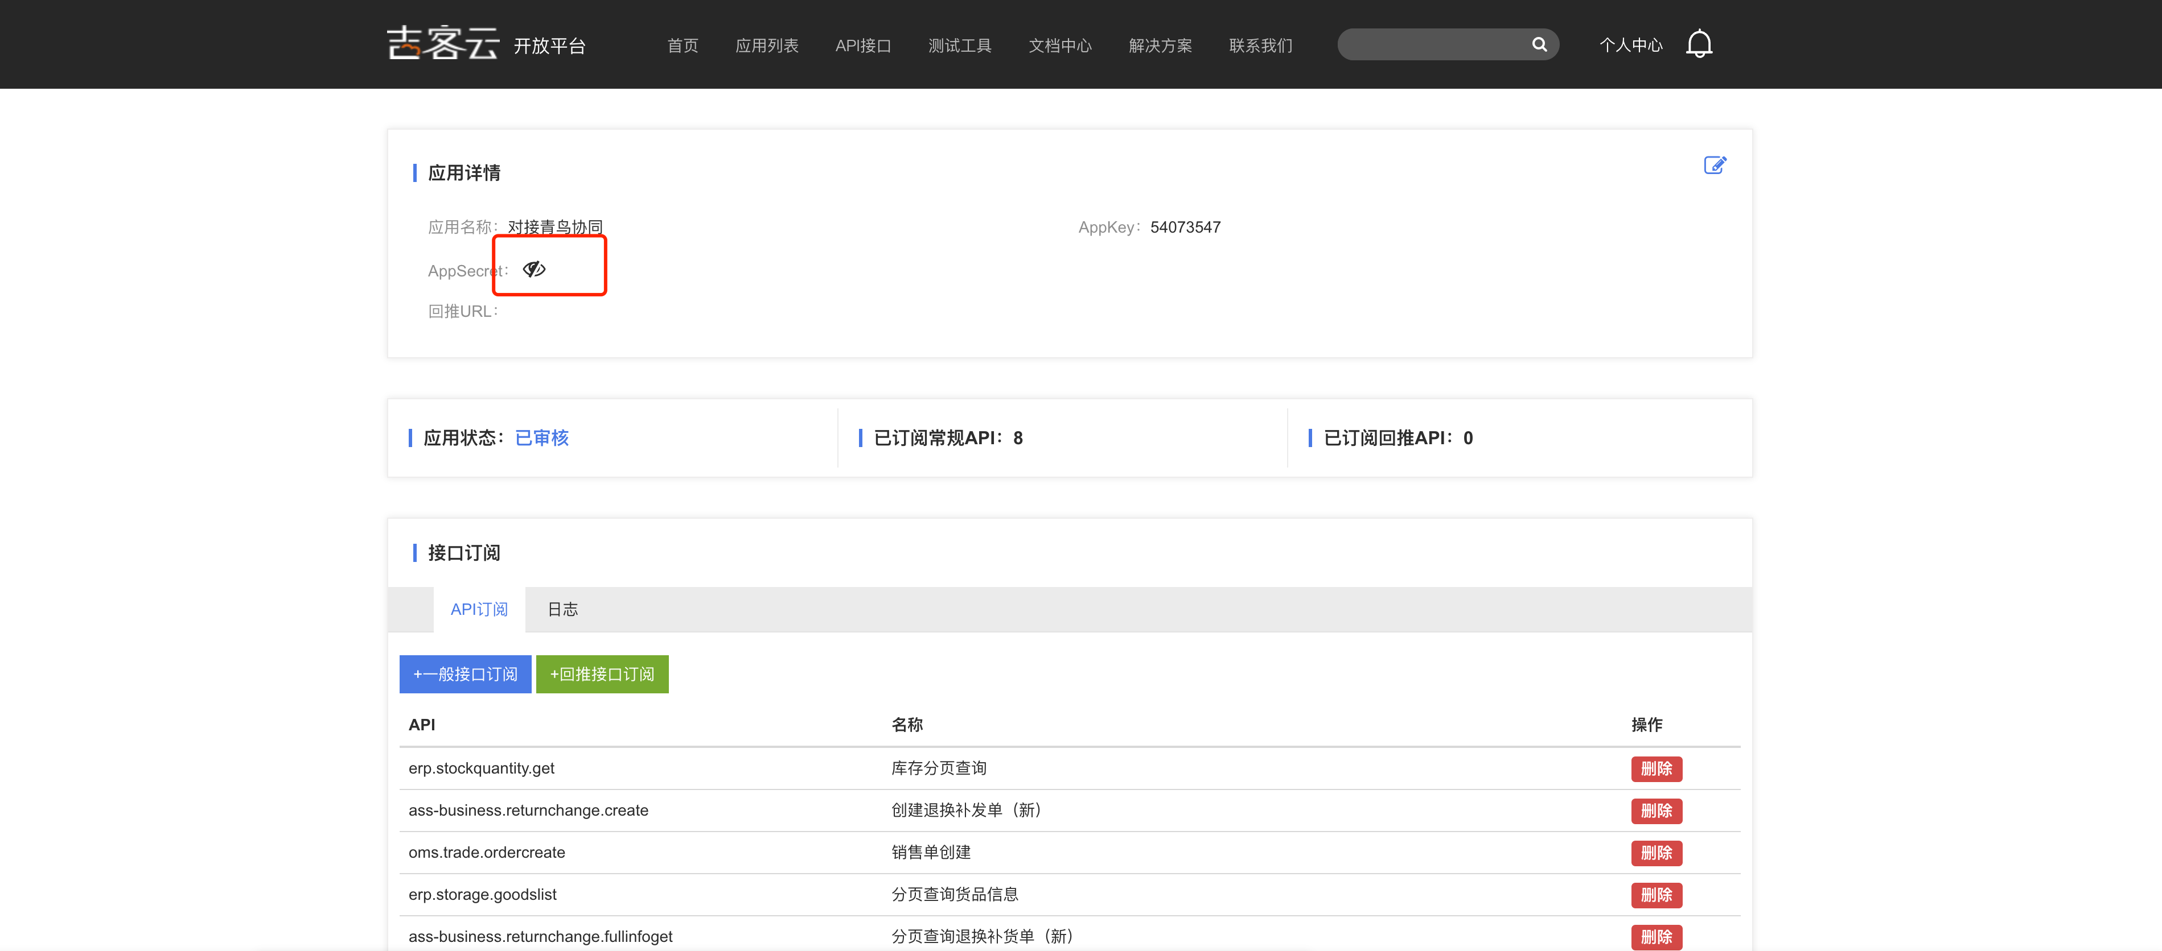Click the 吉客云 logo
Image resolution: width=2162 pixels, height=951 pixels.
click(x=443, y=44)
